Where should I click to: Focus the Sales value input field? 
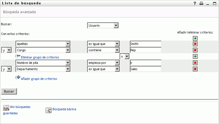tap(145, 69)
